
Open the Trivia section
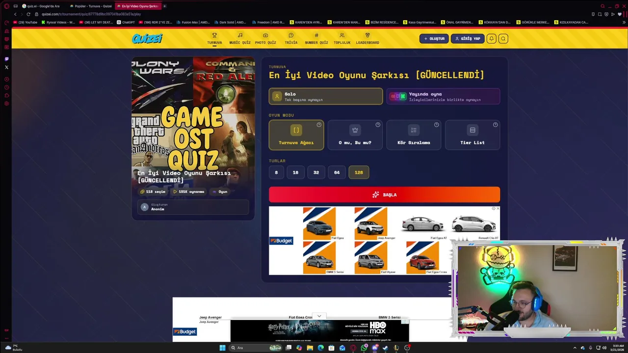click(291, 38)
